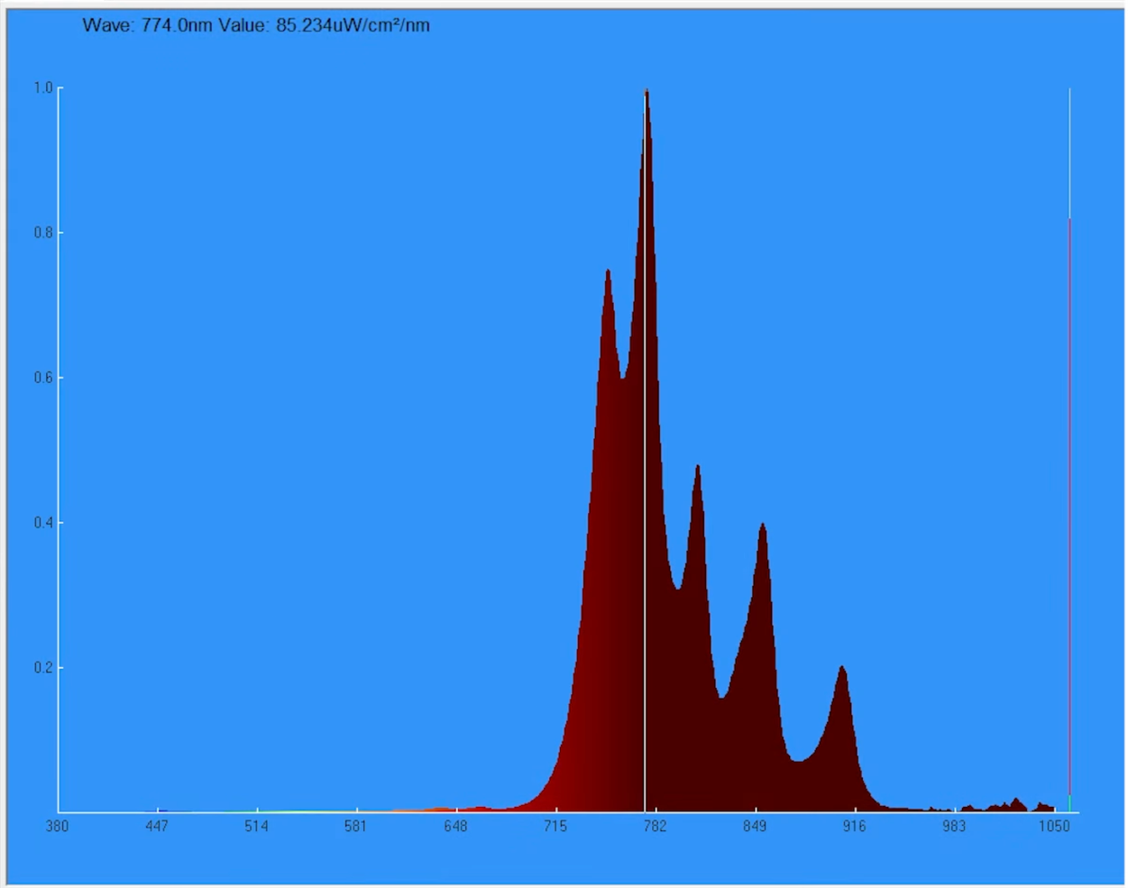
Task: Click the 0.4 label on the vertical axis
Action: [43, 523]
